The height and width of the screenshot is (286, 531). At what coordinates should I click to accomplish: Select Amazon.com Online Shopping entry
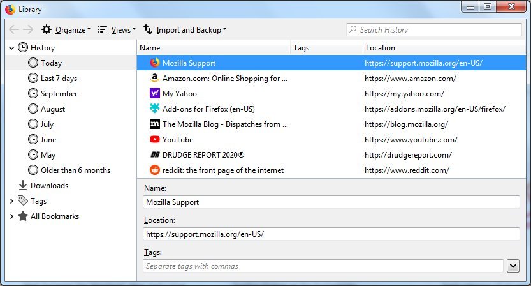click(x=331, y=79)
